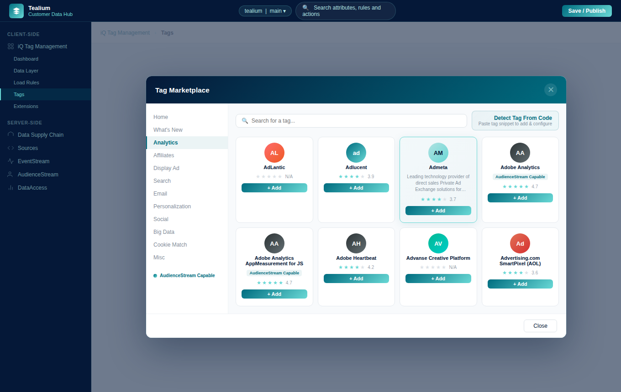This screenshot has width=621, height=392.
Task: Click the Tealium logo icon
Action: 16,11
